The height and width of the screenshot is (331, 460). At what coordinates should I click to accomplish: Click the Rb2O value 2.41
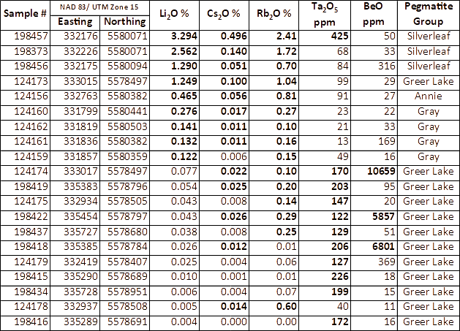point(287,36)
